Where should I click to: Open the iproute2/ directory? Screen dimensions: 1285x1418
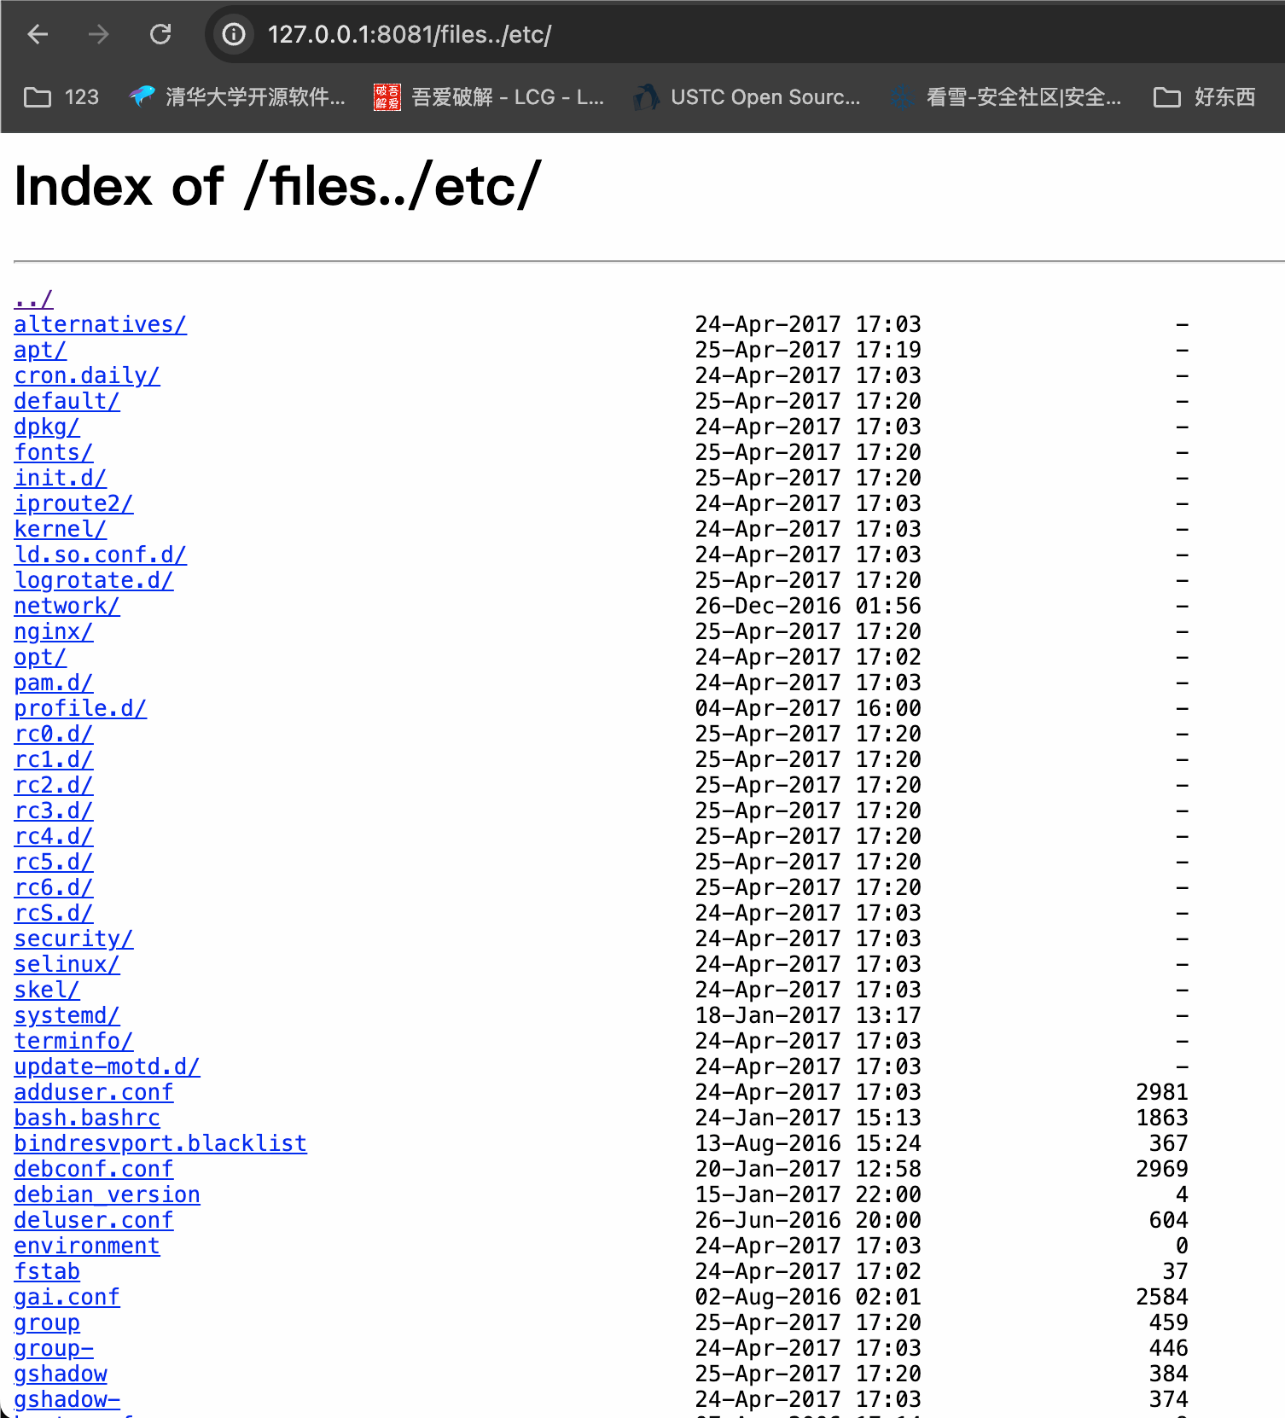pyautogui.click(x=73, y=503)
